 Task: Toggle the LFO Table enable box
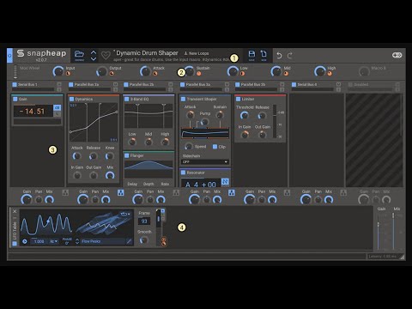tap(15, 244)
